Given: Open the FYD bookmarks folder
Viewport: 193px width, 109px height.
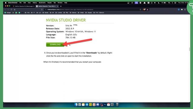Looking at the screenshot, I should click(x=27, y=13).
